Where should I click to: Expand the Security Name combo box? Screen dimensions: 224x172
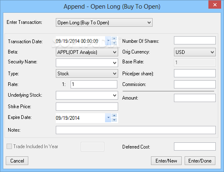(87, 63)
